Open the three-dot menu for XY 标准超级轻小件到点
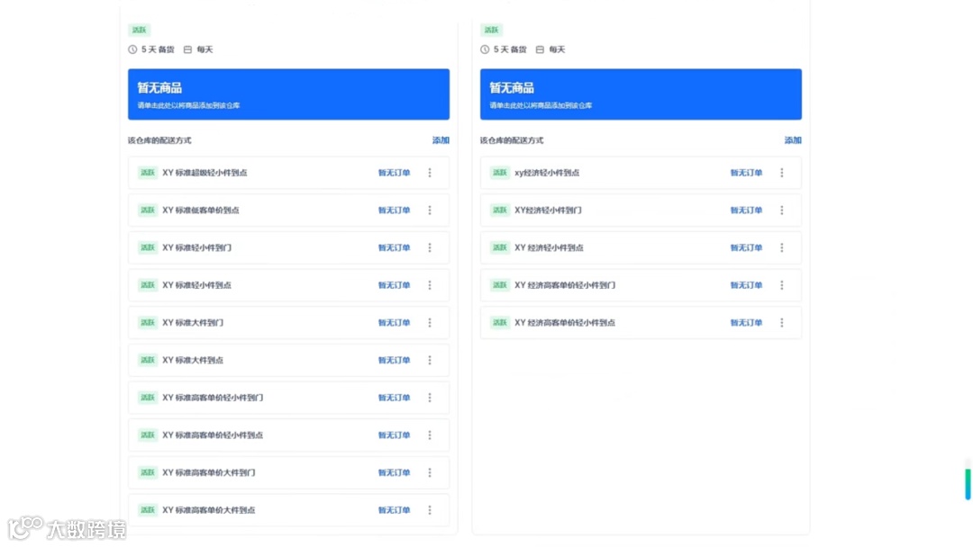 [x=430, y=173]
